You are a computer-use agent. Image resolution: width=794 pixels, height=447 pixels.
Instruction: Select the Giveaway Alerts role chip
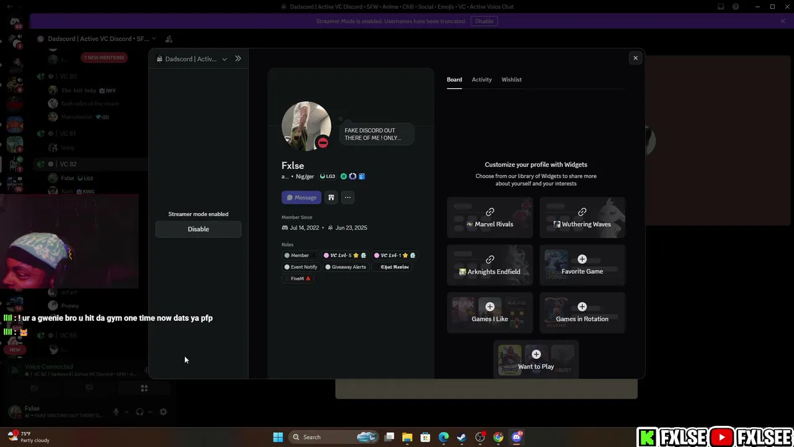point(346,267)
